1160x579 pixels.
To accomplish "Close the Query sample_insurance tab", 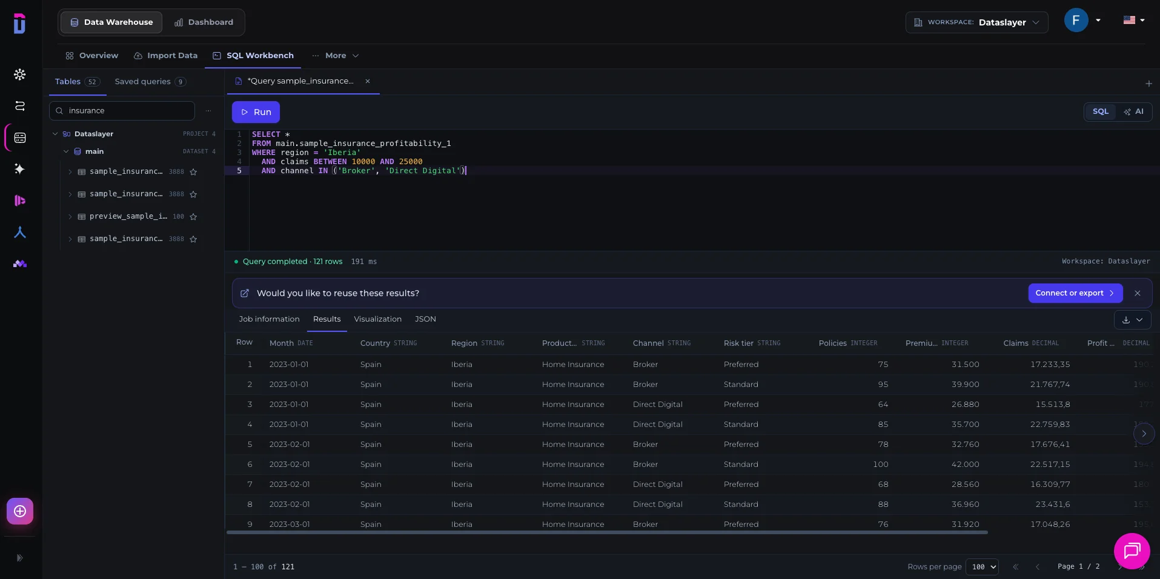I will (x=368, y=81).
